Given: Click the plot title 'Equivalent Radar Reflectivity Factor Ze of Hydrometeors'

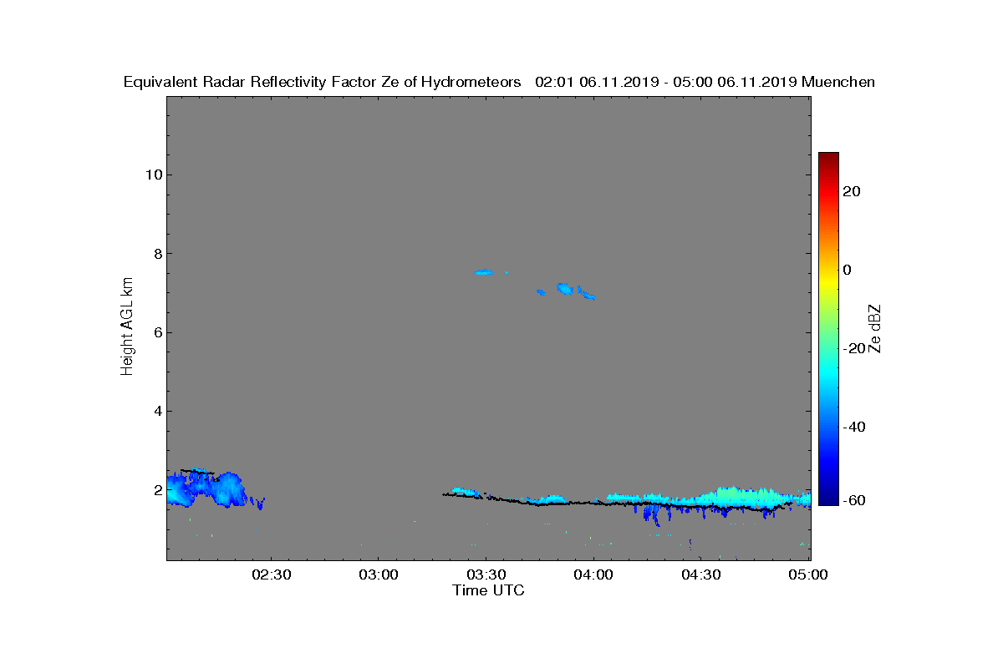Looking at the screenshot, I should tap(322, 82).
